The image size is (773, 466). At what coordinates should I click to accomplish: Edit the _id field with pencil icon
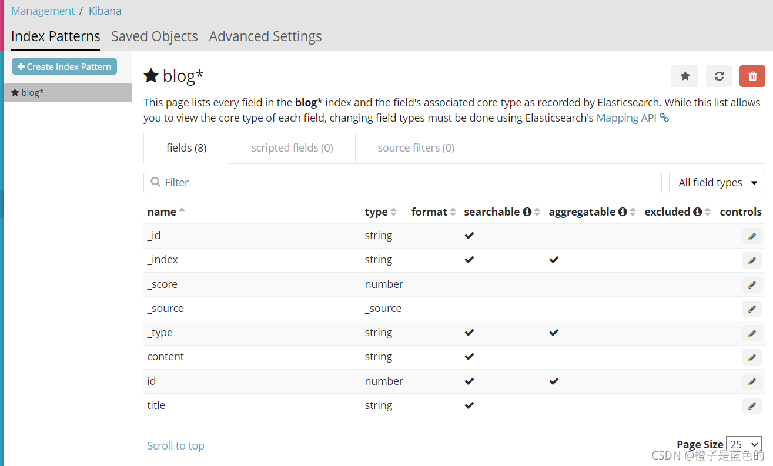tap(752, 236)
